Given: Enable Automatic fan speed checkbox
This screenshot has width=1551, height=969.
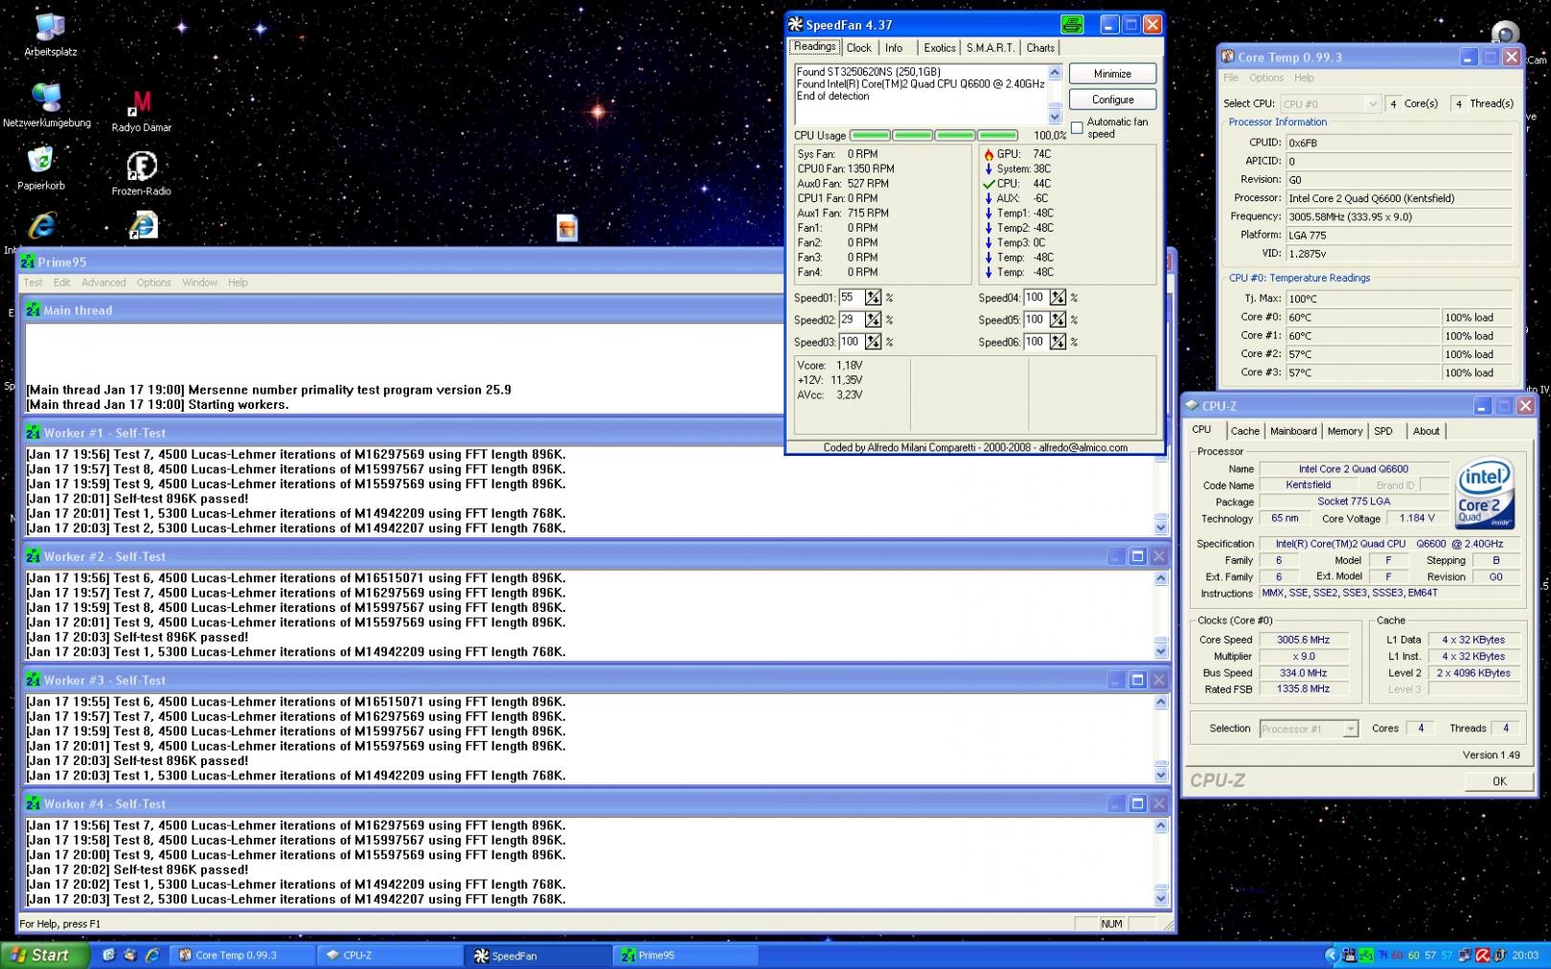Looking at the screenshot, I should (x=1077, y=127).
